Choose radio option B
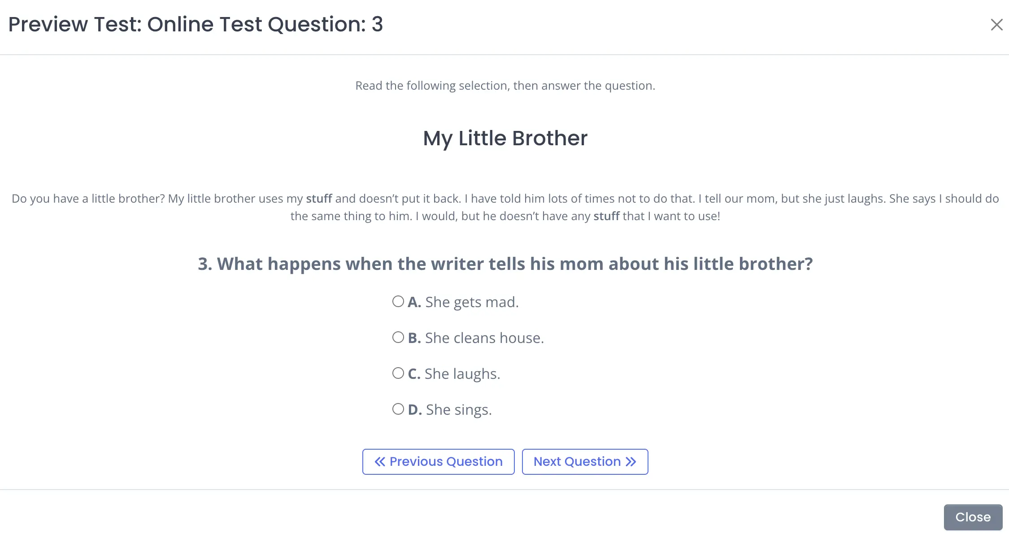The height and width of the screenshot is (538, 1009). pos(398,337)
